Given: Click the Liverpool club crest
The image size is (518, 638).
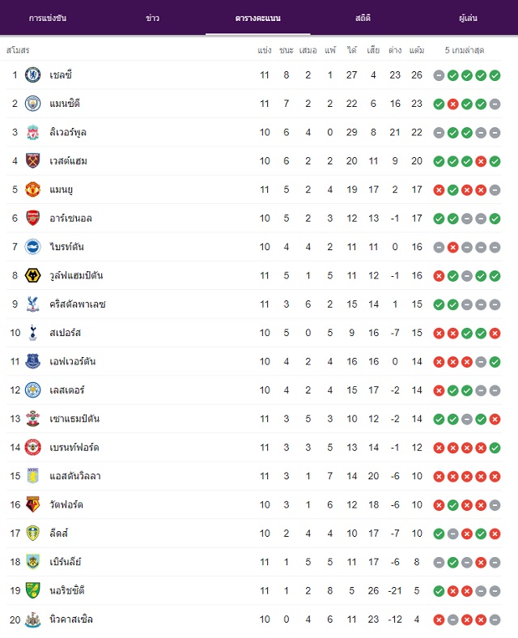Looking at the screenshot, I should (32, 132).
